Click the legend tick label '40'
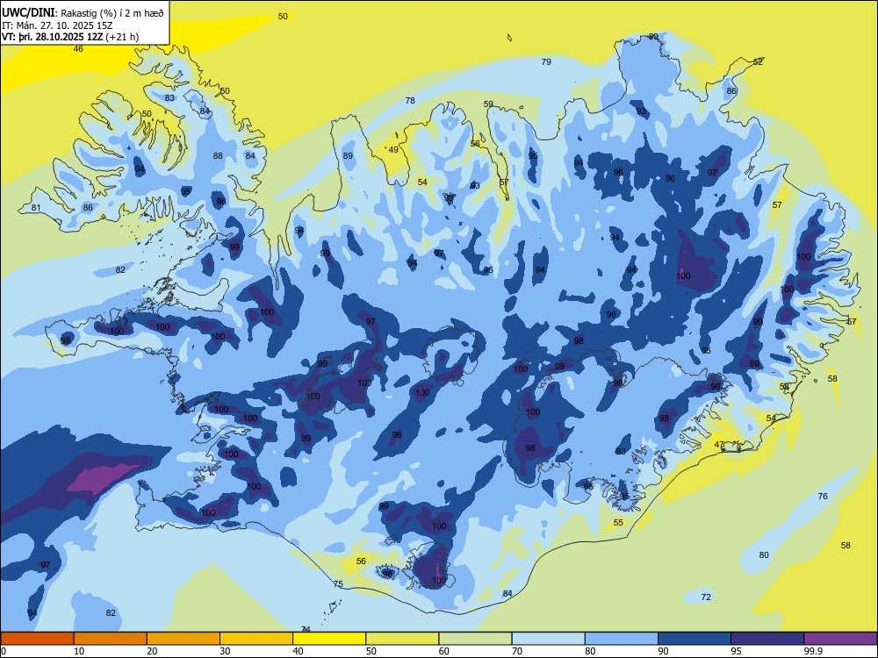This screenshot has height=658, width=878. tap(298, 651)
